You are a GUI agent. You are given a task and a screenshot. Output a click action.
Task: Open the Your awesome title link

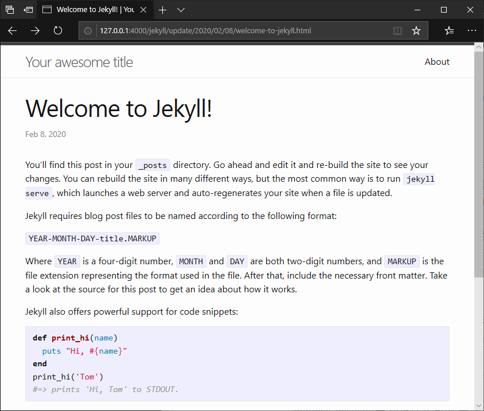coord(79,62)
